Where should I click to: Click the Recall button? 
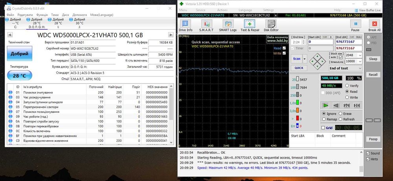click(373, 74)
